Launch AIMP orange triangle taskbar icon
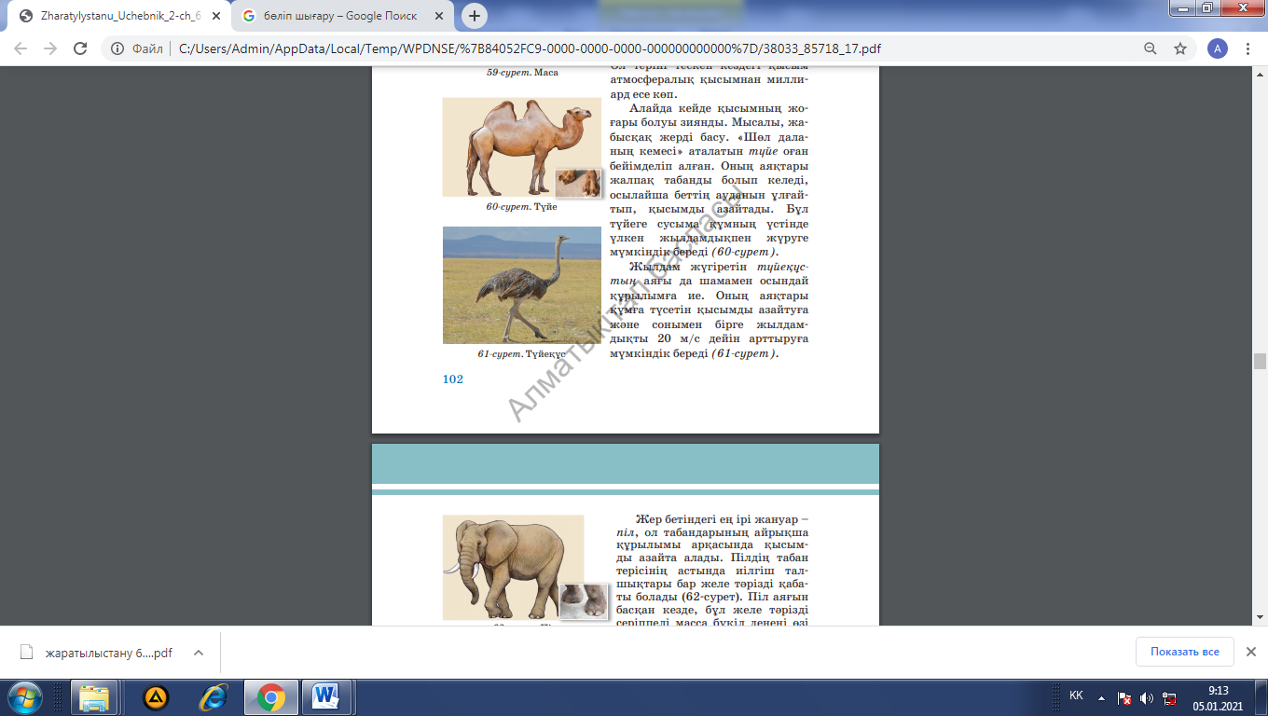This screenshot has width=1268, height=716. point(155,697)
